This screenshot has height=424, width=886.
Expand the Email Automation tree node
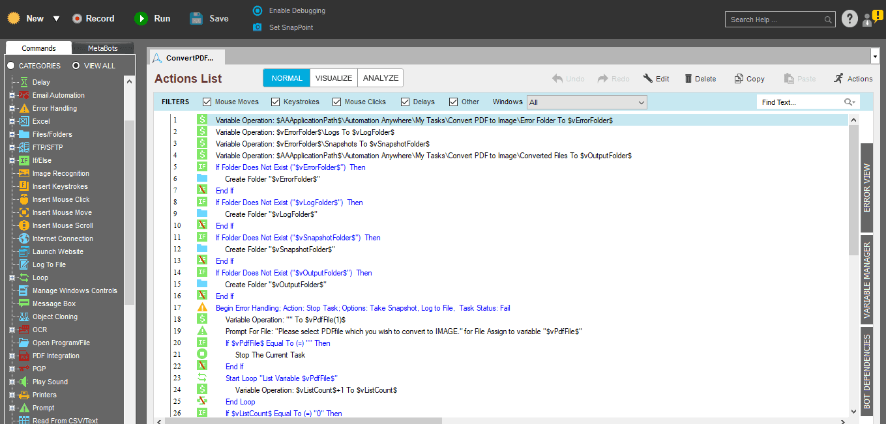pos(12,95)
